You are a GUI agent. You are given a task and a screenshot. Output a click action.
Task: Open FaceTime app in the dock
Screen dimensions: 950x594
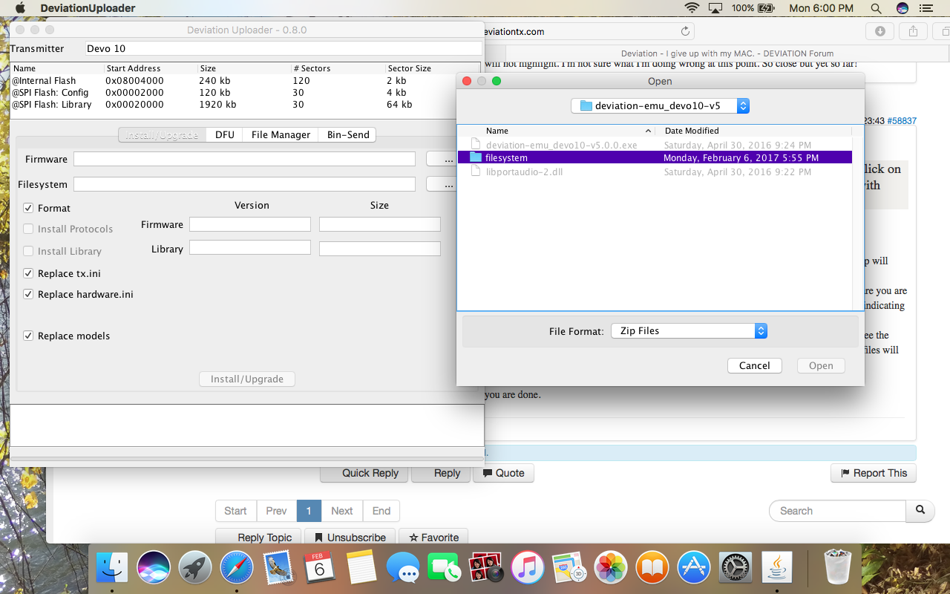tap(445, 569)
